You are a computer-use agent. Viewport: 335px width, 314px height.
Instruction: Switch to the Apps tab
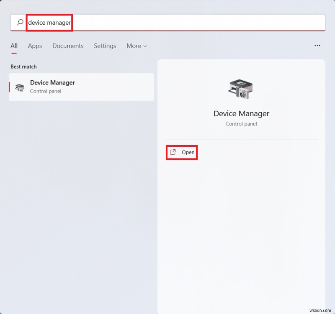[35, 46]
